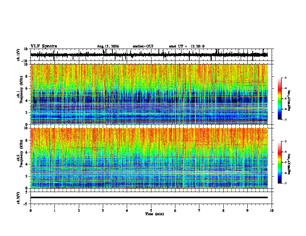Screen dimensions: 306x236
Task: Click the "-3" label on ch.1 color bar
Action: pos(285,78)
